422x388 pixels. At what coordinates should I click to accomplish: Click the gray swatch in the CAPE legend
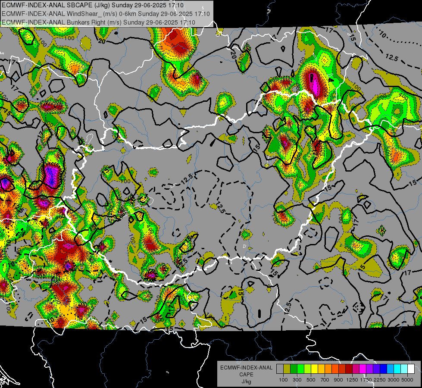(x=280, y=369)
